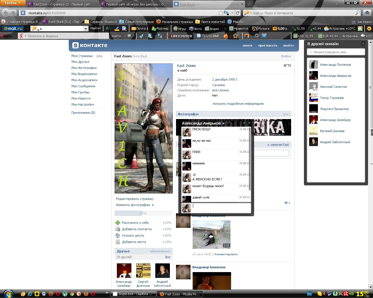Go back with the browser back arrow
This screenshot has height=298, width=373.
6,13
